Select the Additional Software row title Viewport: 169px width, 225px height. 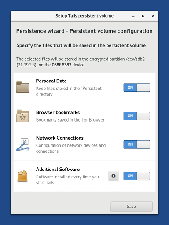[58, 170]
